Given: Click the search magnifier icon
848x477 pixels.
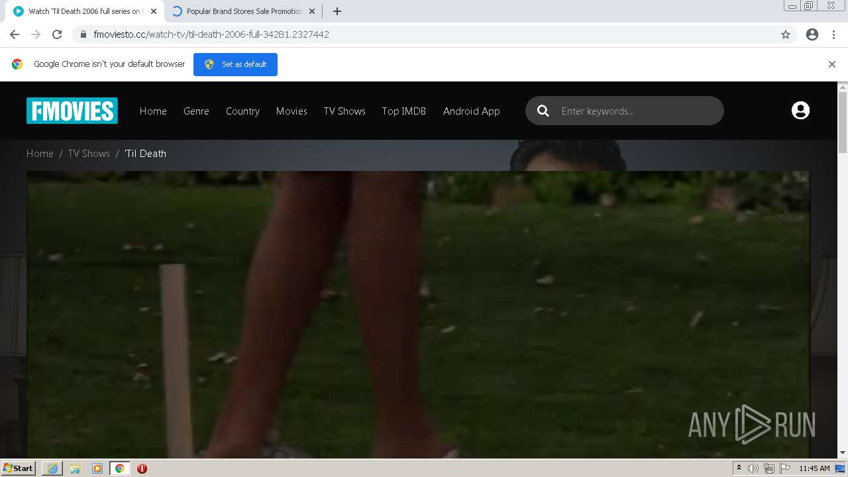Looking at the screenshot, I should [543, 111].
